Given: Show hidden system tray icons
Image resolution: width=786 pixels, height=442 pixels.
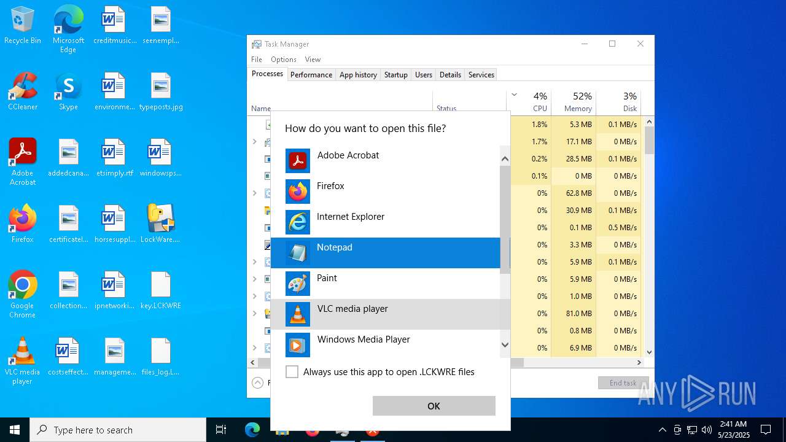Looking at the screenshot, I should click(x=662, y=430).
